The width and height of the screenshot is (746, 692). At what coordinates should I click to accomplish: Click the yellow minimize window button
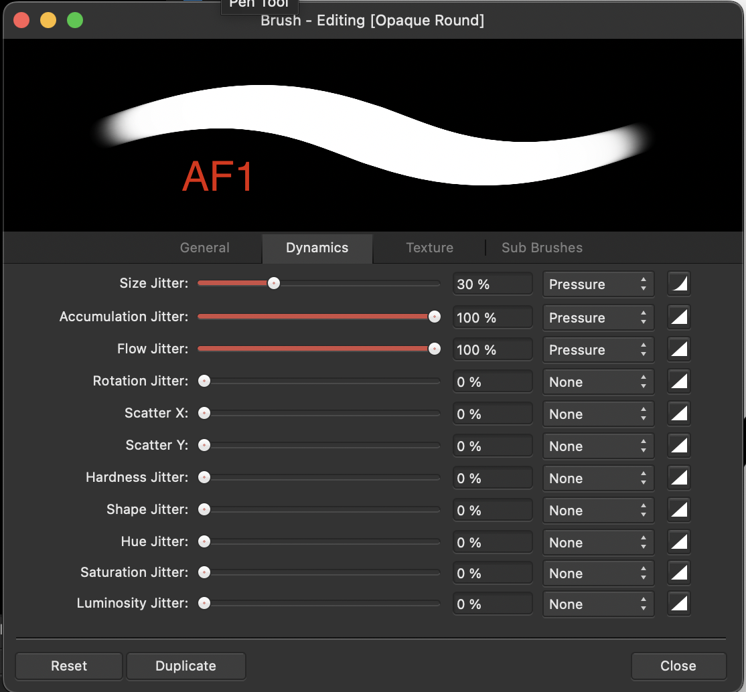tap(48, 21)
